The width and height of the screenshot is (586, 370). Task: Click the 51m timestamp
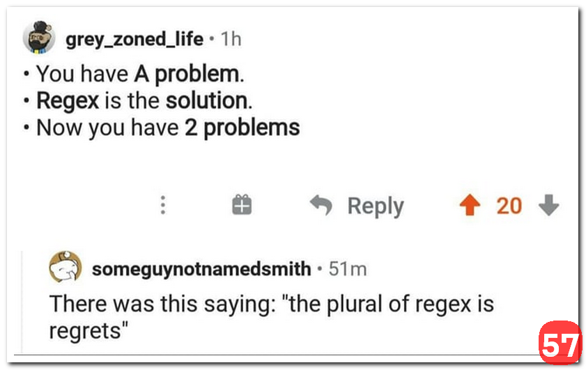pyautogui.click(x=347, y=268)
